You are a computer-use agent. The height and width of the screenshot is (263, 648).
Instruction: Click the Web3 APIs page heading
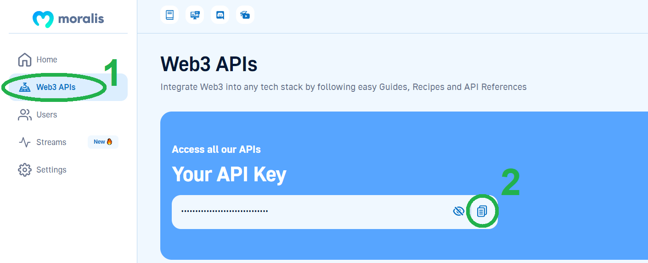(x=209, y=64)
